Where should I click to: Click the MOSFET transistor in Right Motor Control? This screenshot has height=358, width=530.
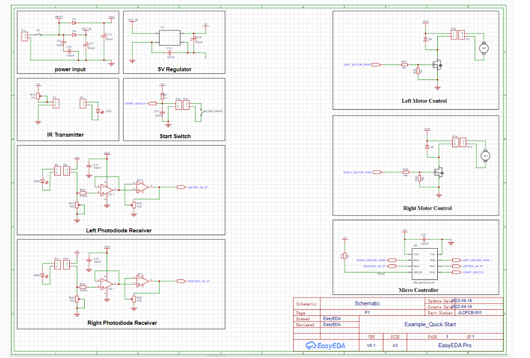pos(439,172)
